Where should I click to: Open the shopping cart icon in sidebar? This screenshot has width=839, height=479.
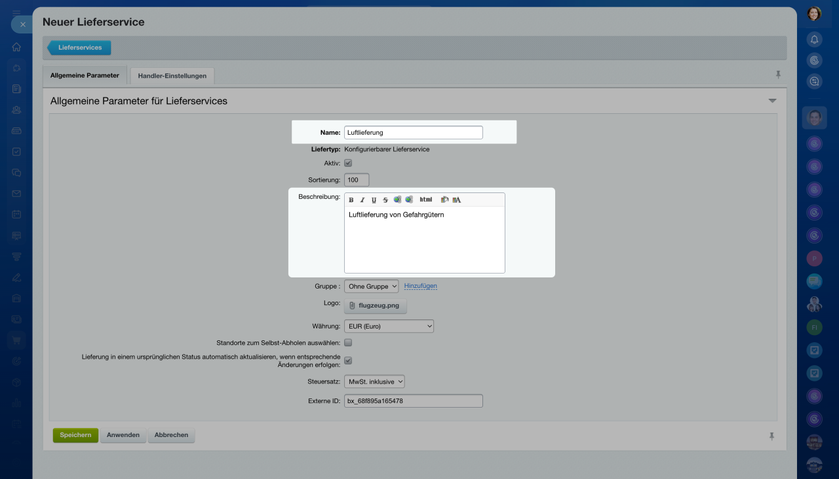(x=16, y=340)
